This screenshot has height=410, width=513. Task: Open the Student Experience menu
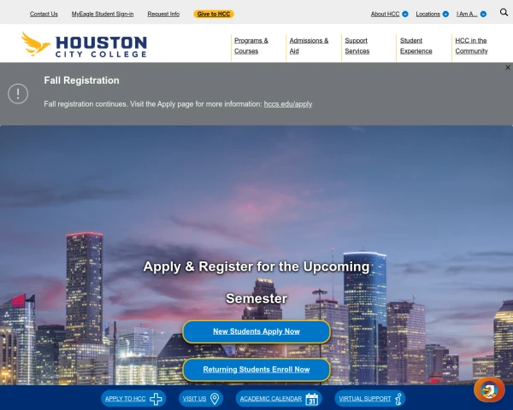[x=416, y=46]
